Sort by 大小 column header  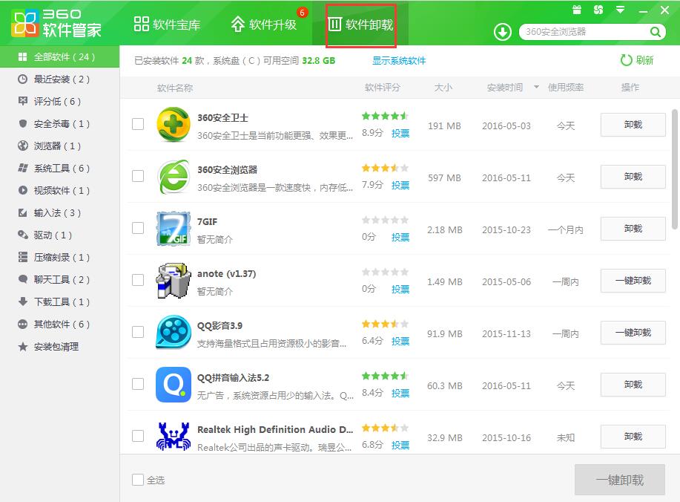[443, 88]
